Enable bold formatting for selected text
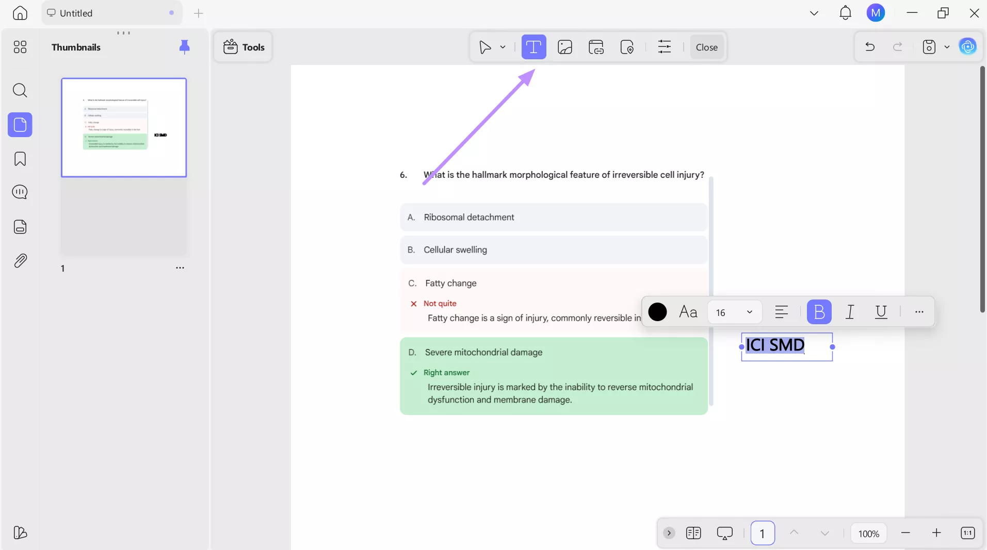 click(x=819, y=312)
